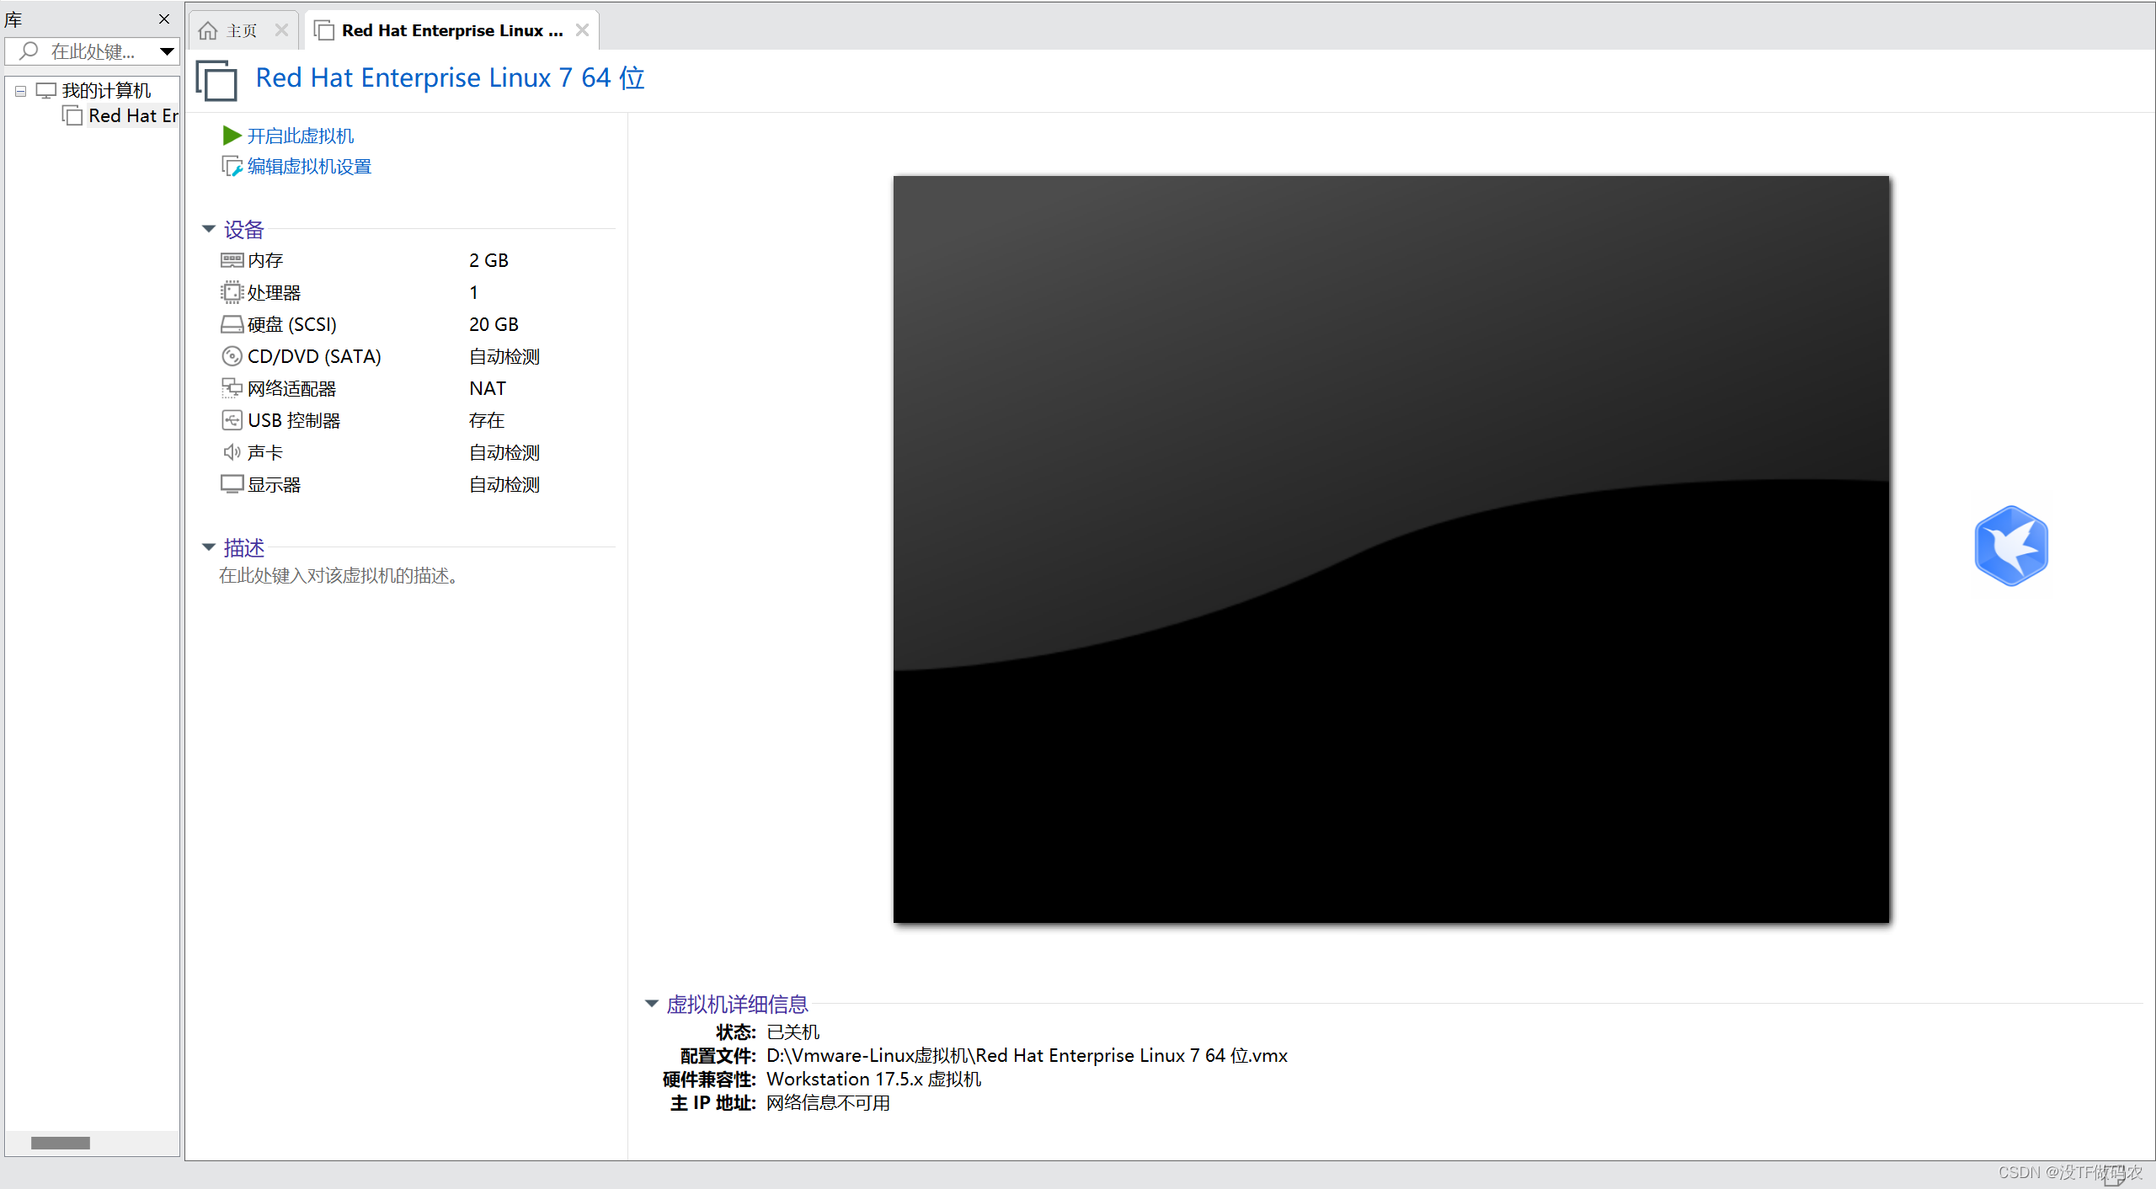Viewport: 2156px width, 1189px height.
Task: Collapse the 我的计算机 tree node
Action: pyautogui.click(x=20, y=91)
